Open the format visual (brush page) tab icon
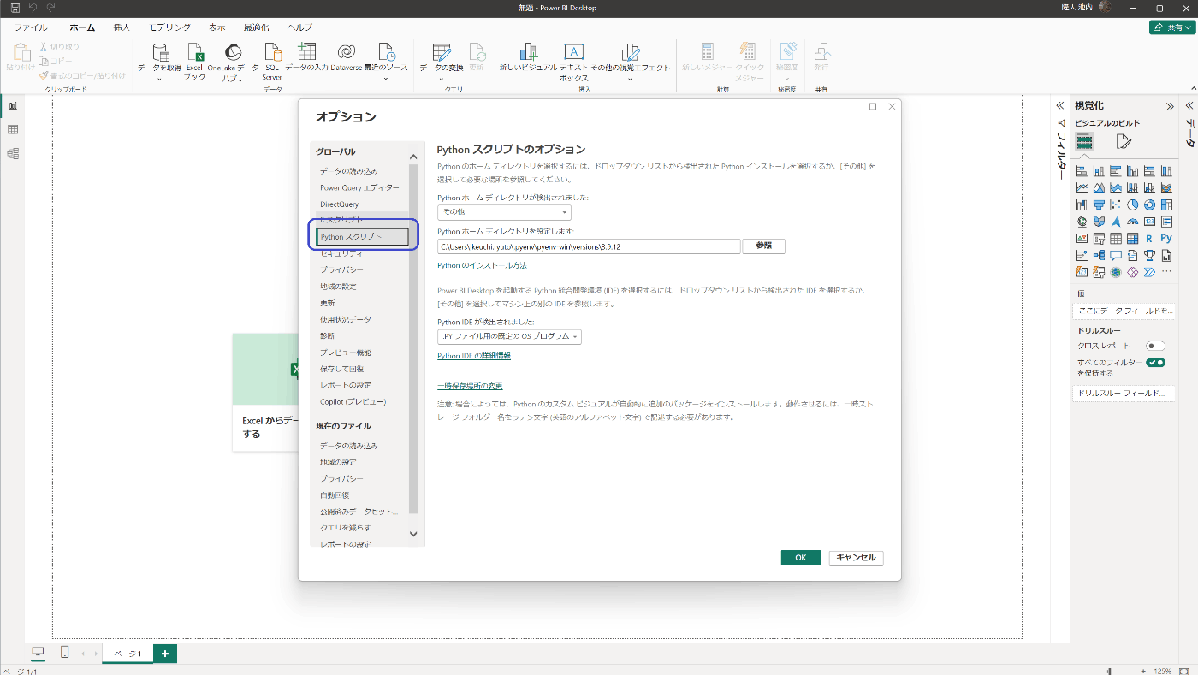The height and width of the screenshot is (675, 1198). tap(1124, 141)
